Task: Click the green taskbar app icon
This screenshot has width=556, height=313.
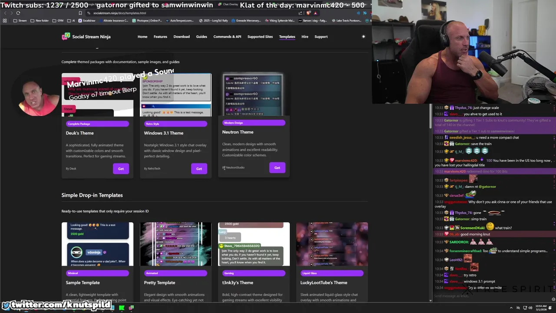Action: [x=122, y=308]
